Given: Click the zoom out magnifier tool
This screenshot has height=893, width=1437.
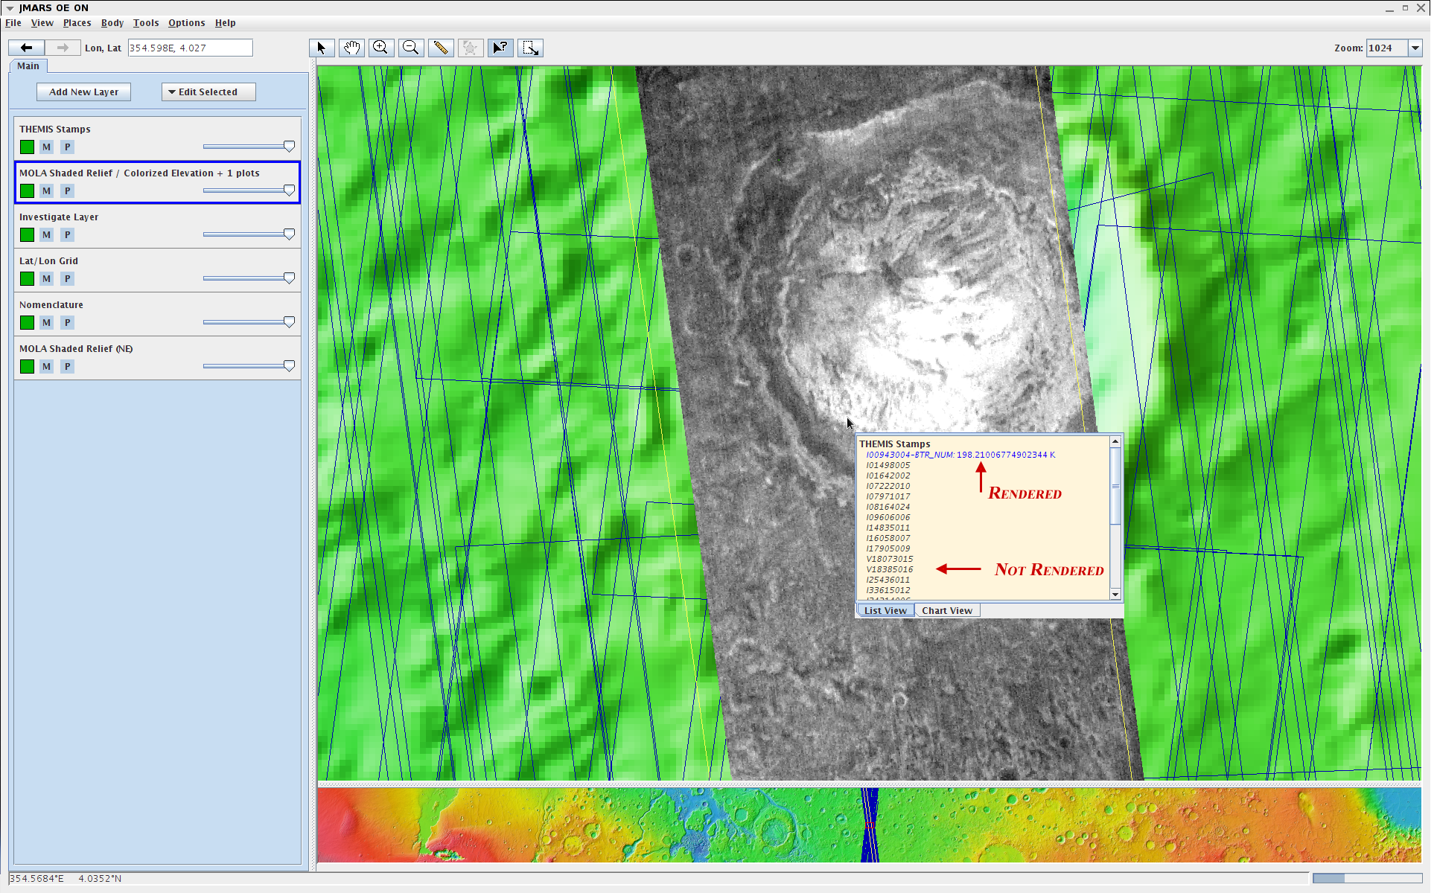Looking at the screenshot, I should (x=411, y=48).
